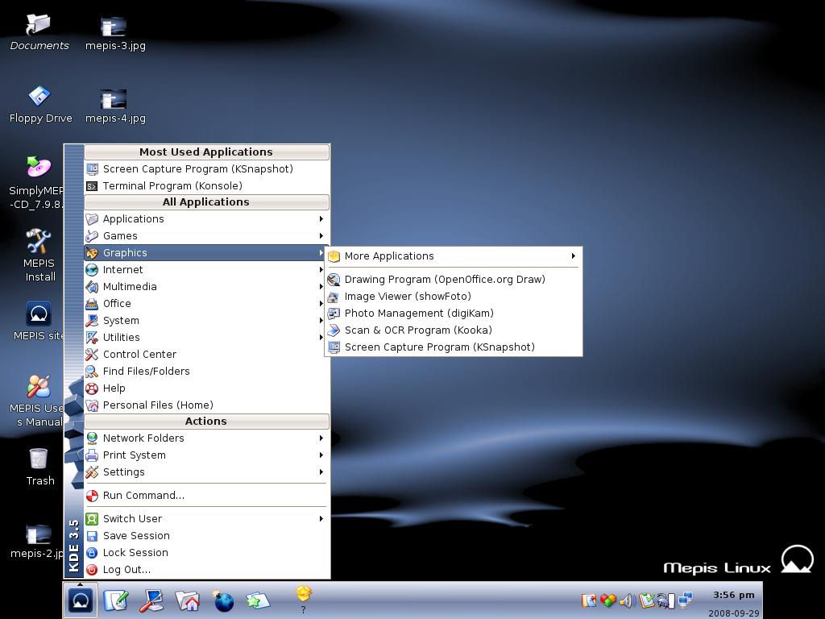
Task: Open Control Center from the menu
Action: (x=207, y=355)
